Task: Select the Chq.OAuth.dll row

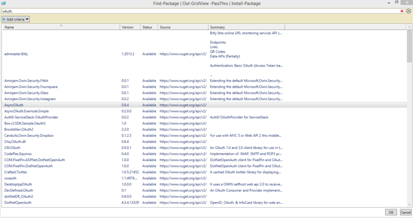Action: tap(204, 142)
